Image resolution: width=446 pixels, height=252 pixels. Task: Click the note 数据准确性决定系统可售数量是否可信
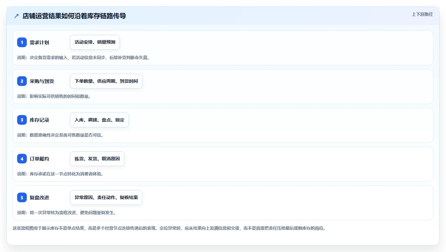point(61,135)
